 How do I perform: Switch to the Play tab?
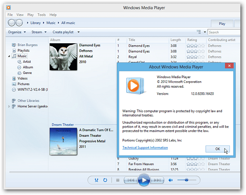point(222,24)
